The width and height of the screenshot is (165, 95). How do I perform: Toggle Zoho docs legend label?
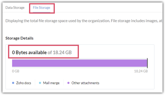(x=24, y=83)
